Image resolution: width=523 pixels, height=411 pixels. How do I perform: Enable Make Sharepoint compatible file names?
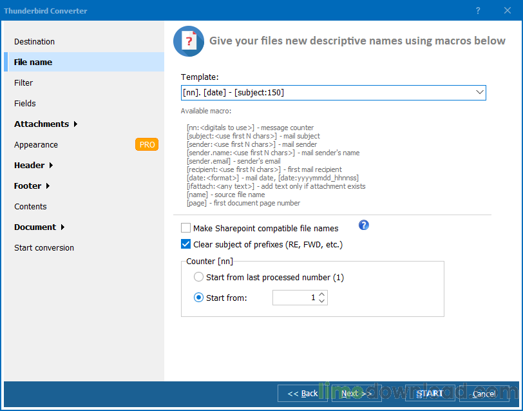[x=185, y=227]
